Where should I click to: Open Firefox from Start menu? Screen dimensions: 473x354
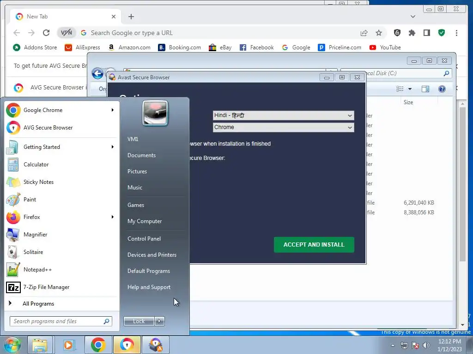point(62,217)
